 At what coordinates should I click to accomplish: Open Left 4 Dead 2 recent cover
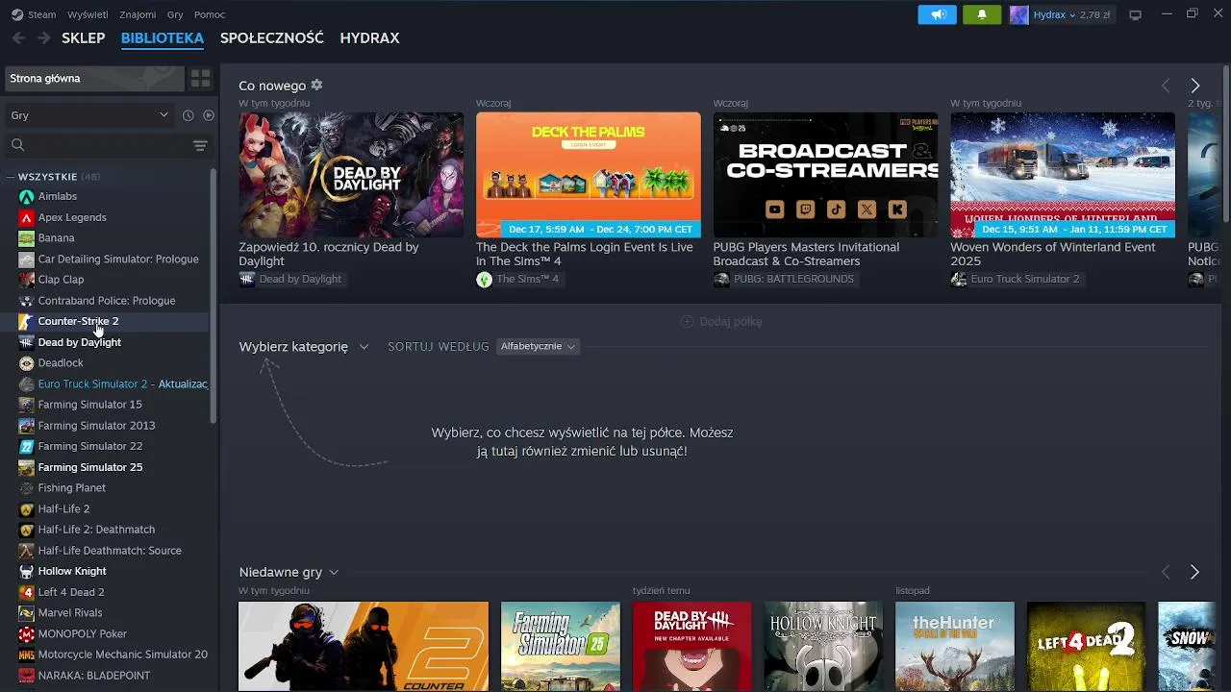1086,647
